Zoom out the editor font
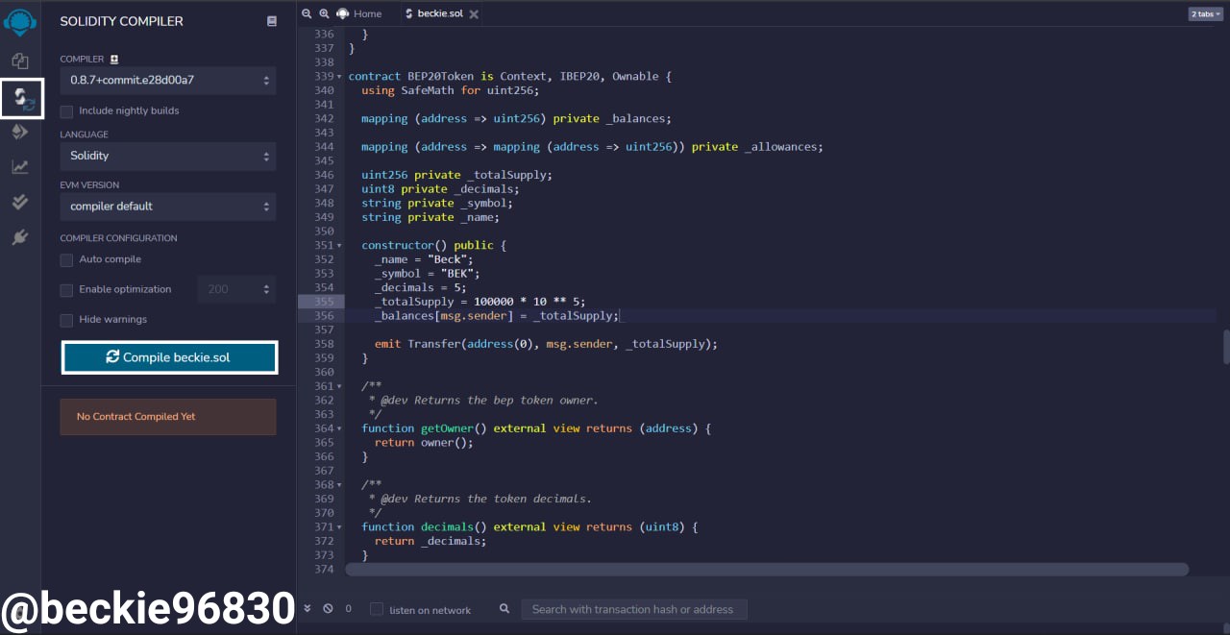 [x=307, y=13]
